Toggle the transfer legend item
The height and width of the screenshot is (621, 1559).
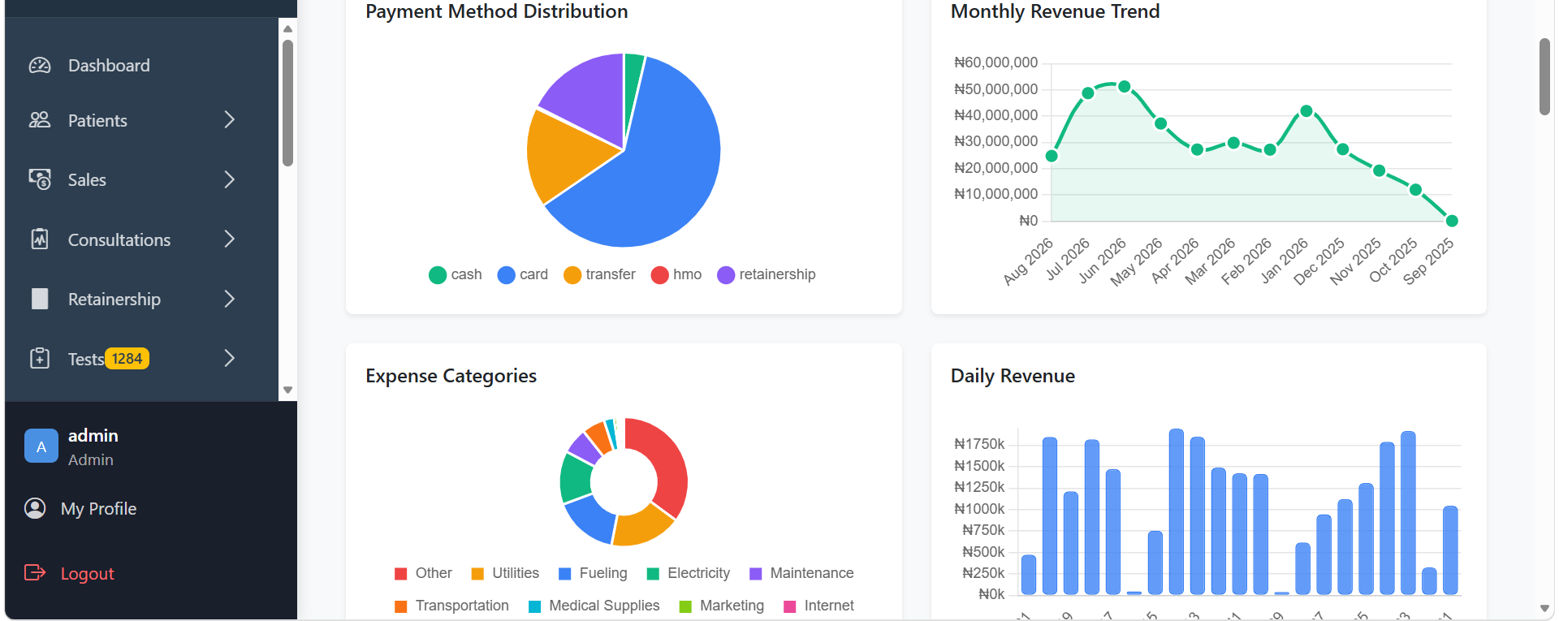click(599, 274)
